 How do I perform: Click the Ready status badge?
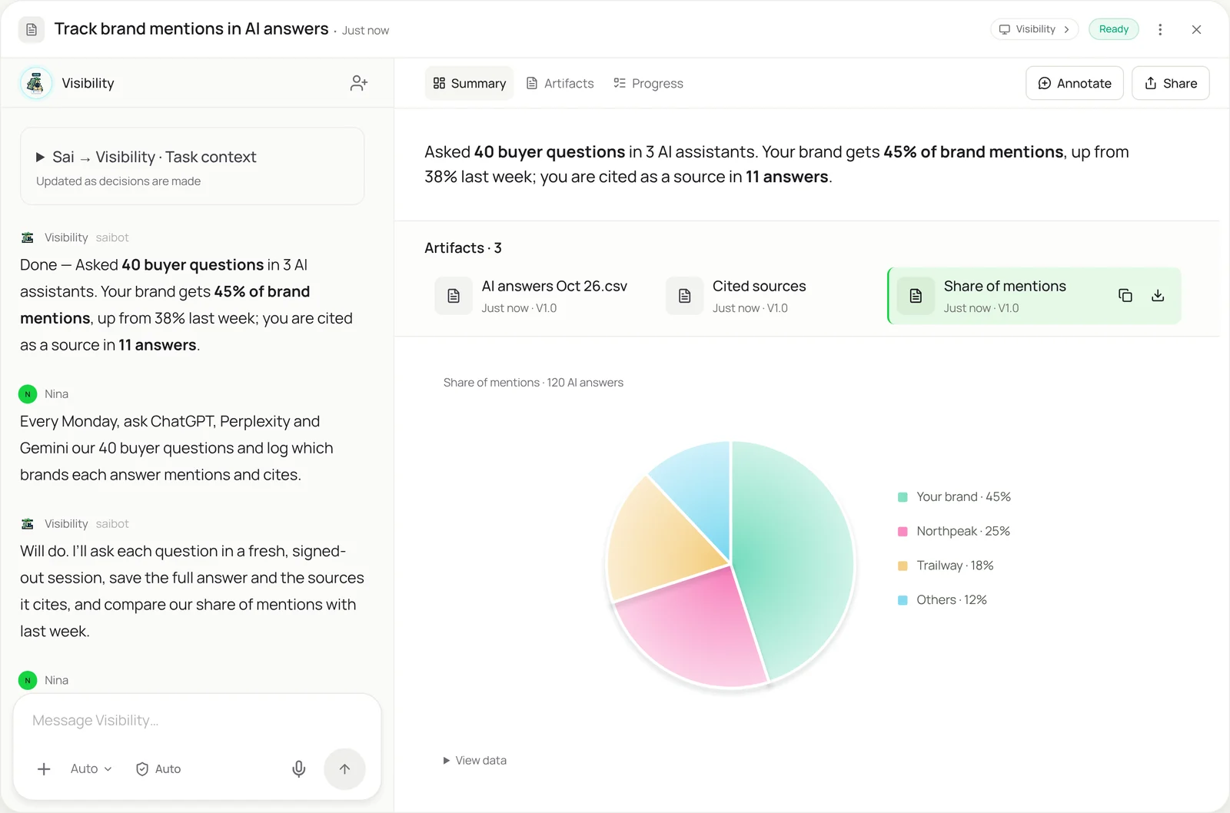(x=1114, y=29)
